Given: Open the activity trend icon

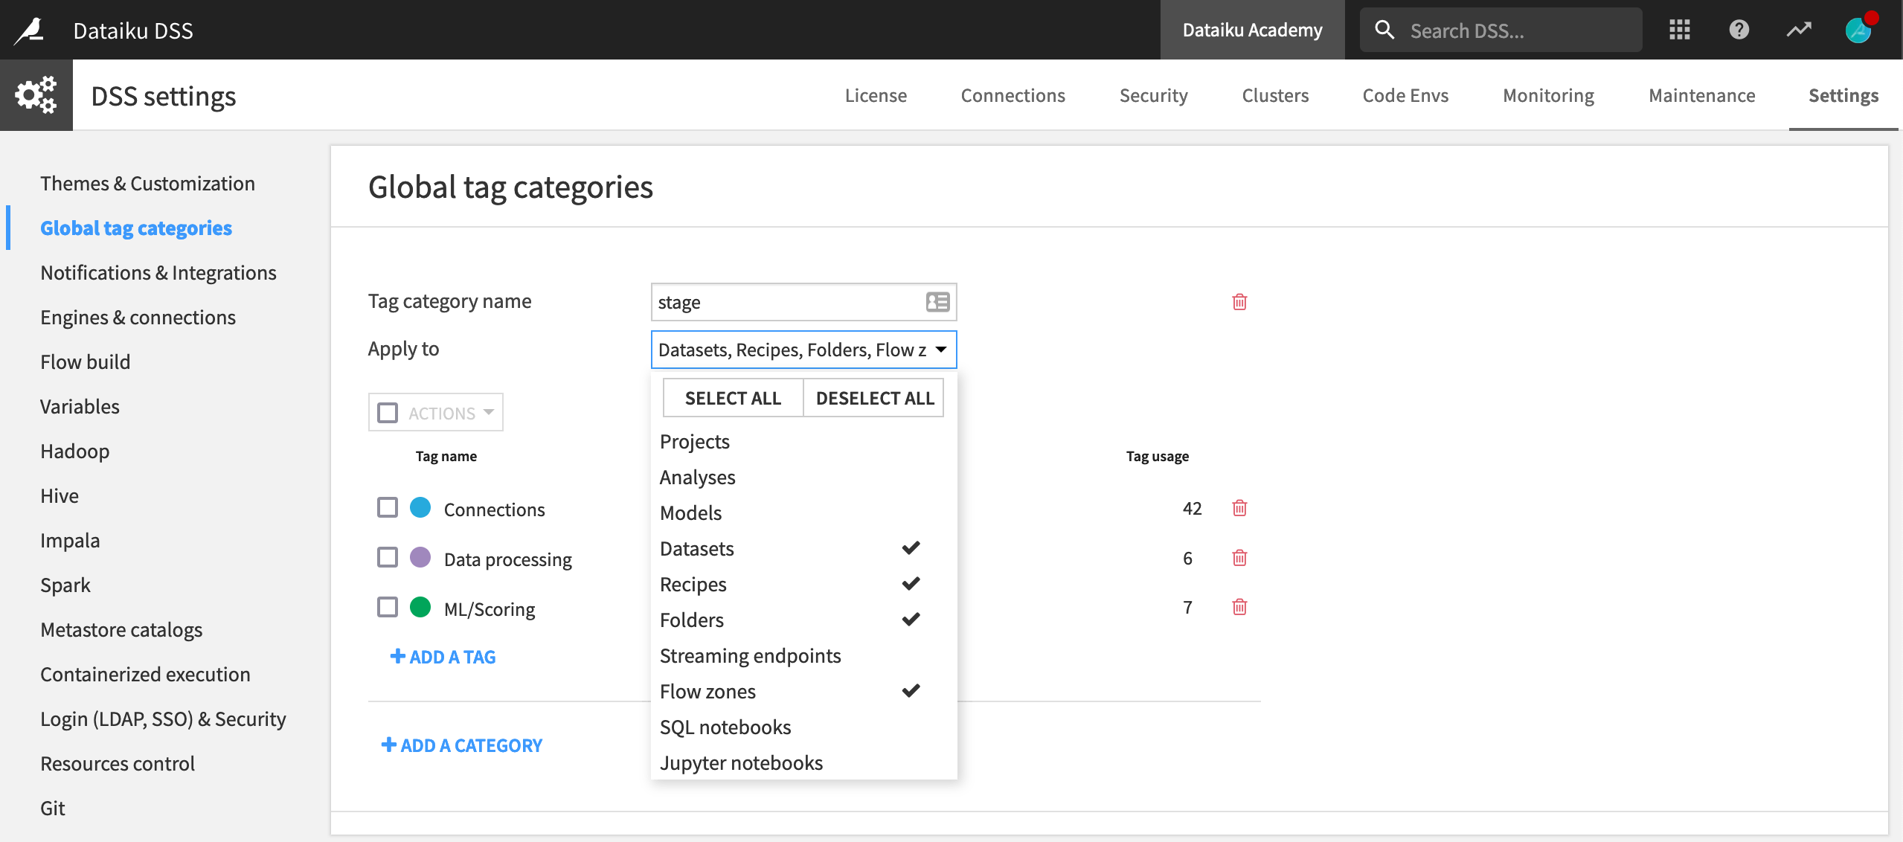Looking at the screenshot, I should (1799, 30).
